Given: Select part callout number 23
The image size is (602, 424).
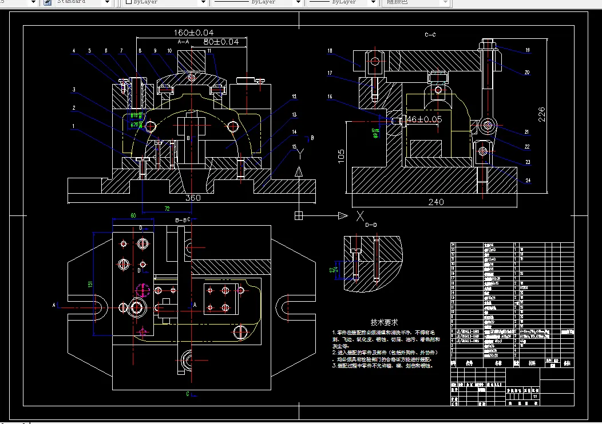Looking at the screenshot, I should (x=528, y=162).
